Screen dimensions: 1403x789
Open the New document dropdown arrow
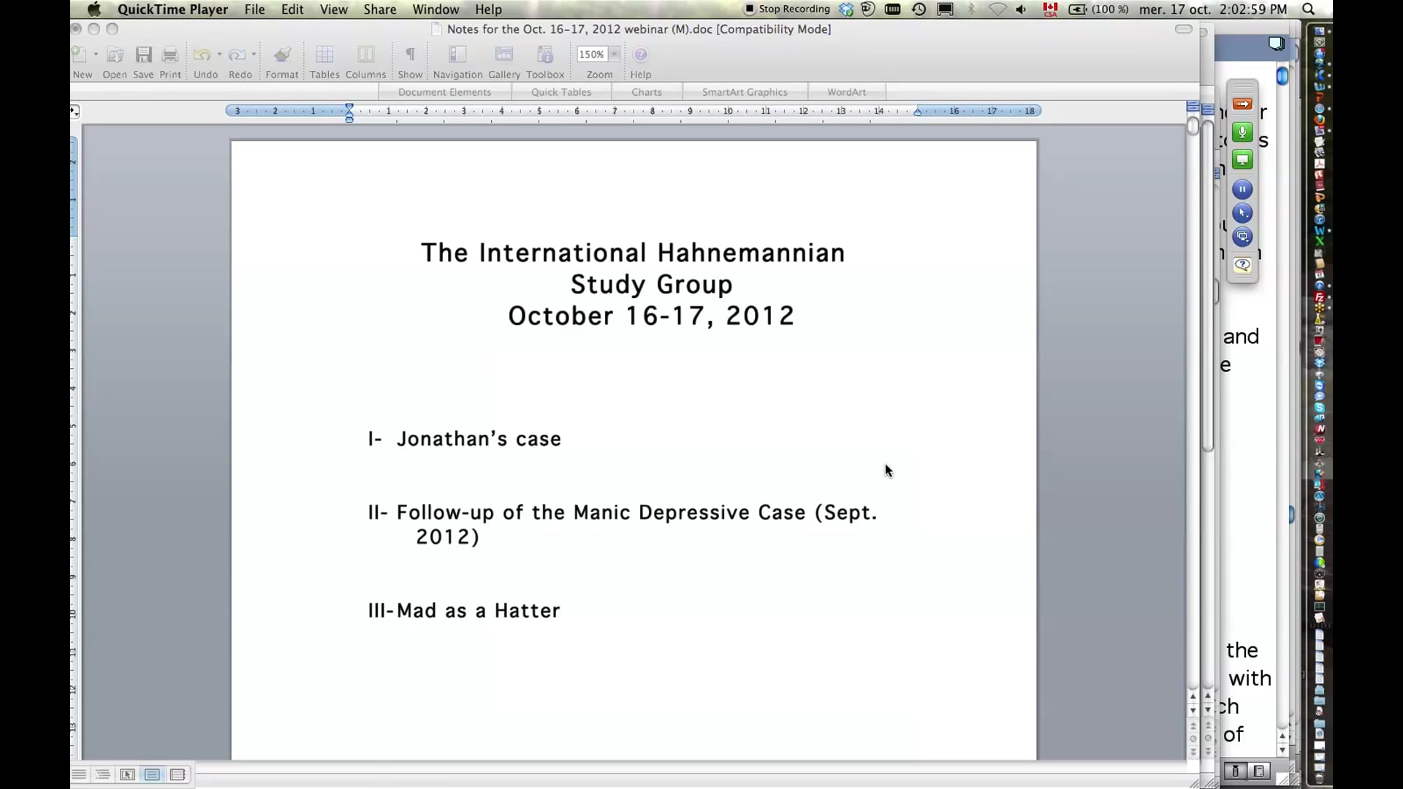click(x=94, y=53)
